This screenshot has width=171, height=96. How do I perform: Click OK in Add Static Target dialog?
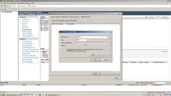pyautogui.click(x=95, y=60)
